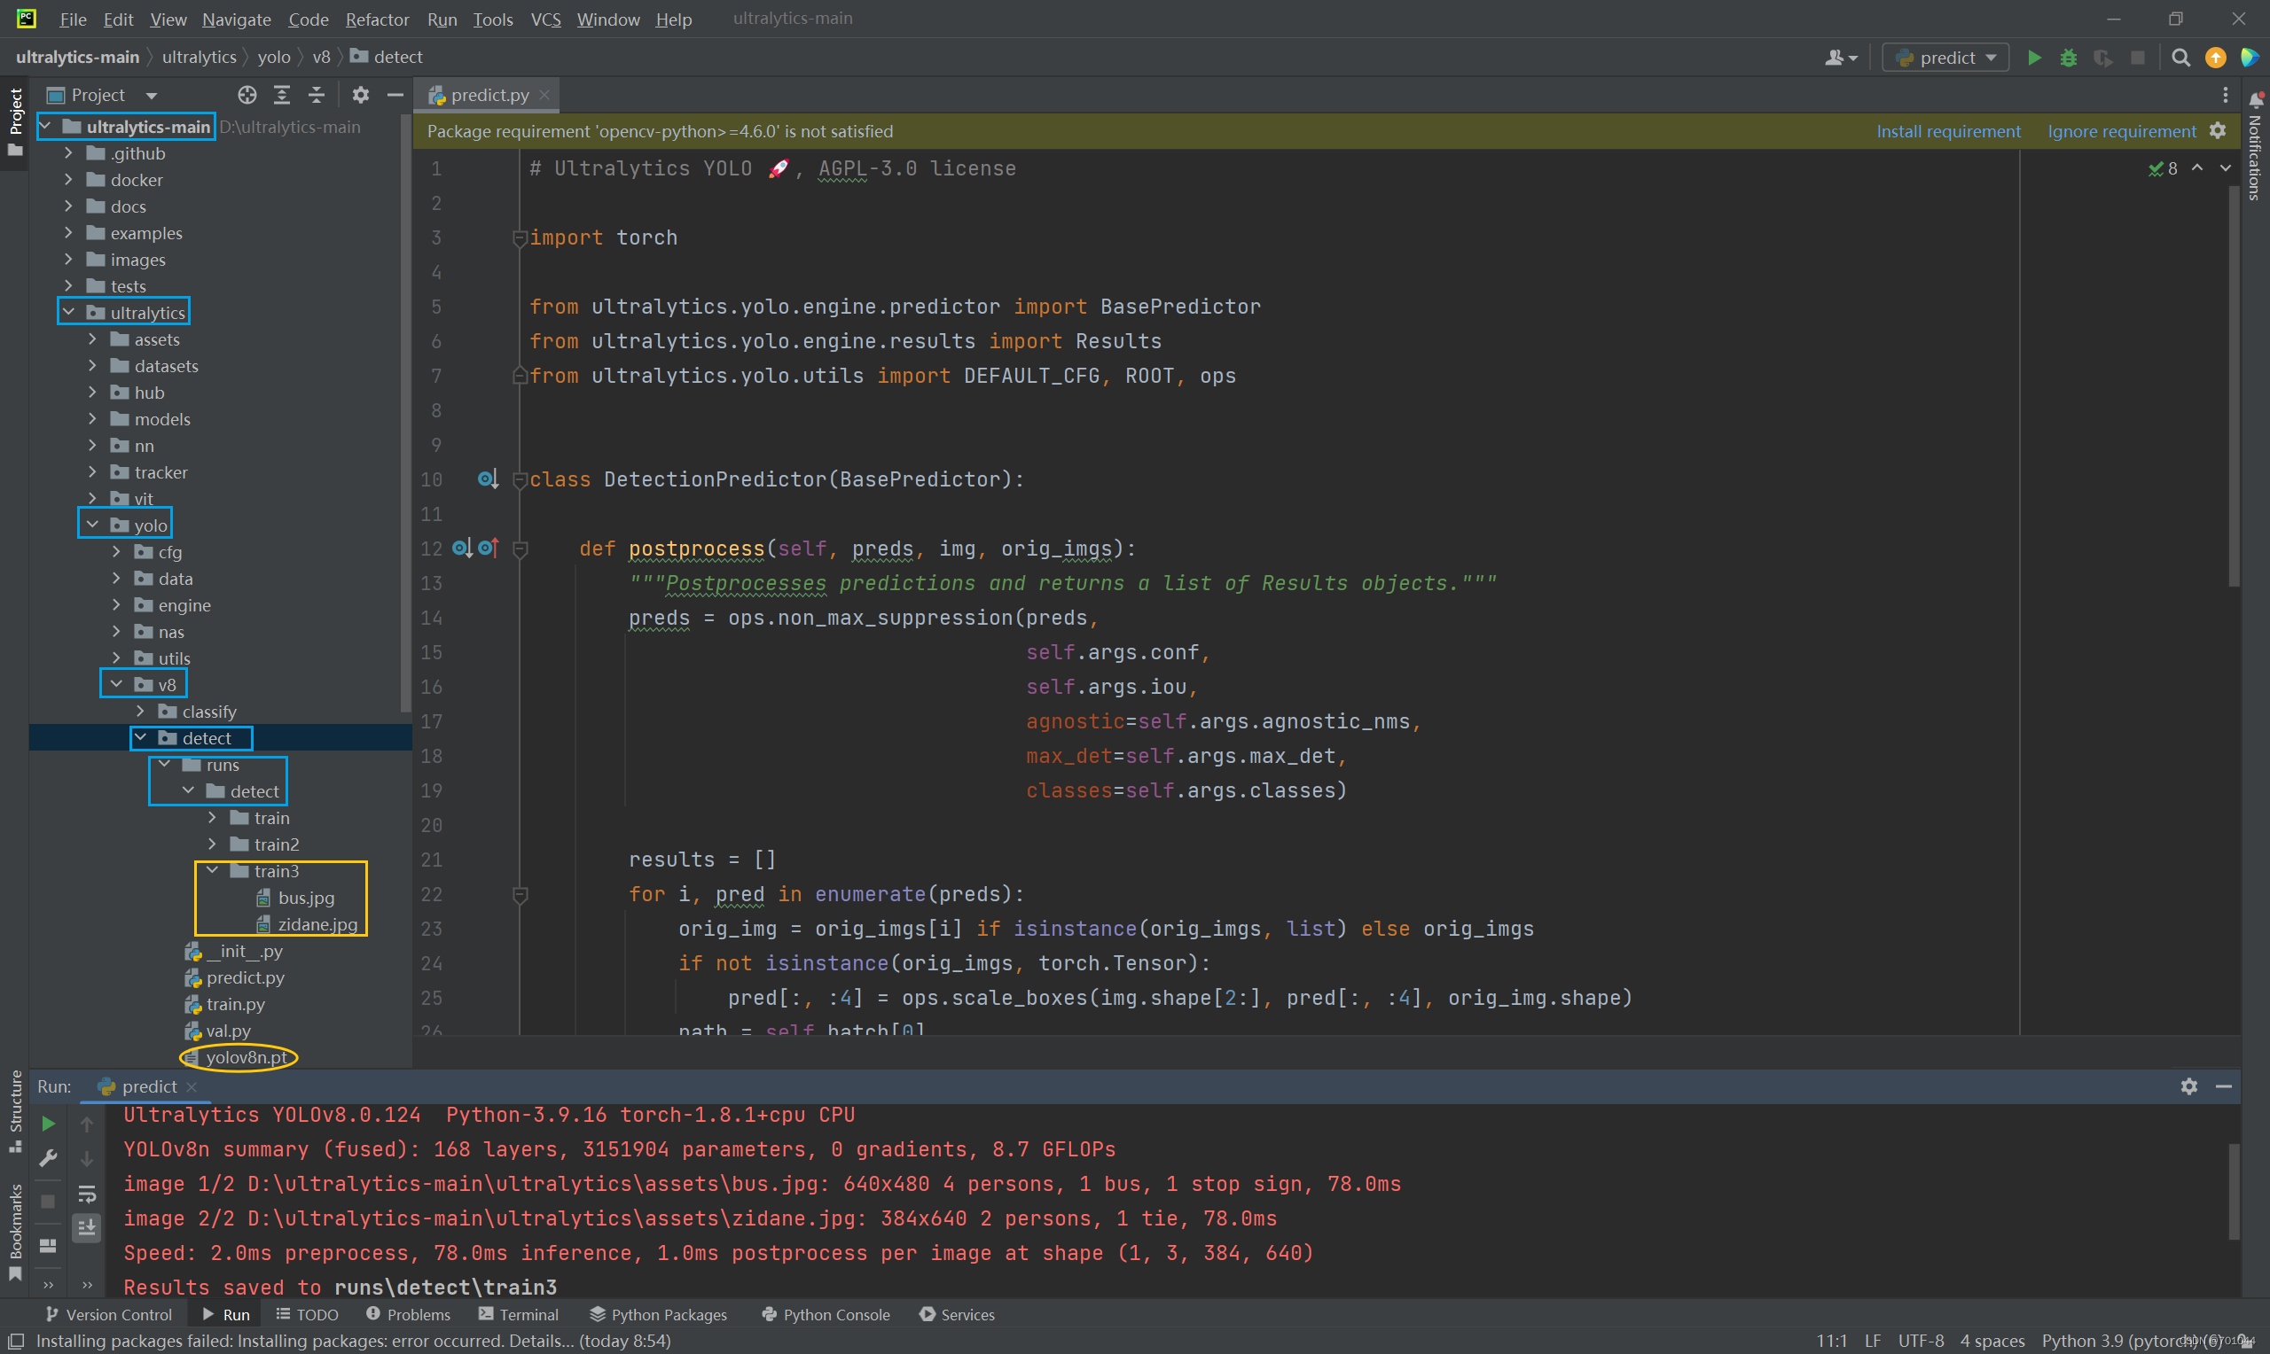Screen dimensions: 2270x1354
Task: Click Ignore requirement for opencv-python warning
Action: pos(2120,130)
